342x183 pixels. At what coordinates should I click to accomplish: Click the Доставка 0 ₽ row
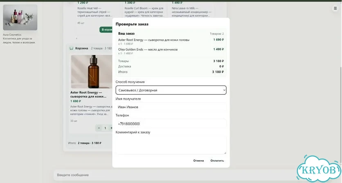click(171, 67)
